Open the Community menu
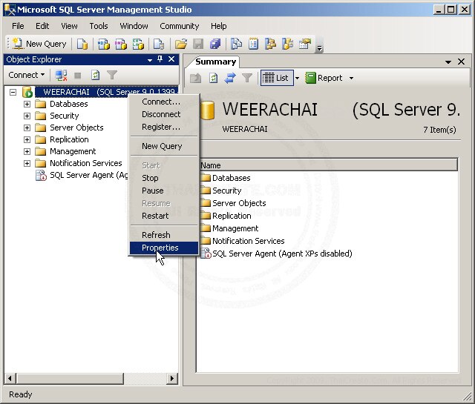This screenshot has height=404, width=475. pos(180,26)
